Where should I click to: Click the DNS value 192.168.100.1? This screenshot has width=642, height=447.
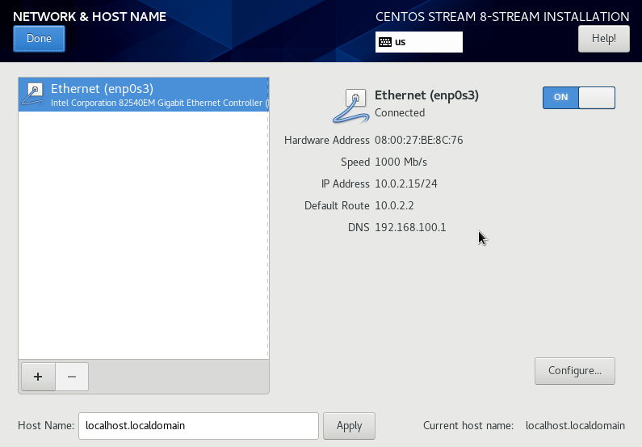(x=410, y=227)
